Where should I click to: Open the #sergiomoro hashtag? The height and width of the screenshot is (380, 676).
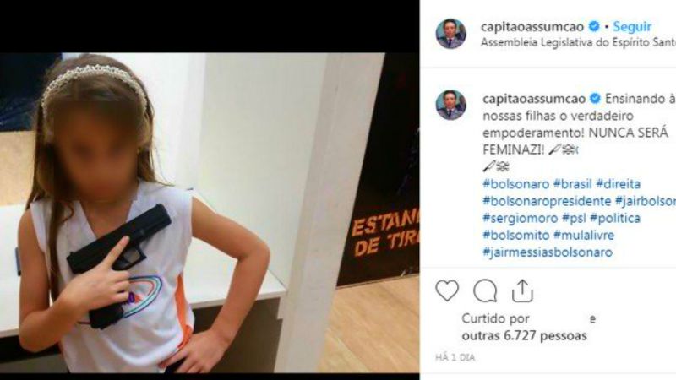(521, 218)
